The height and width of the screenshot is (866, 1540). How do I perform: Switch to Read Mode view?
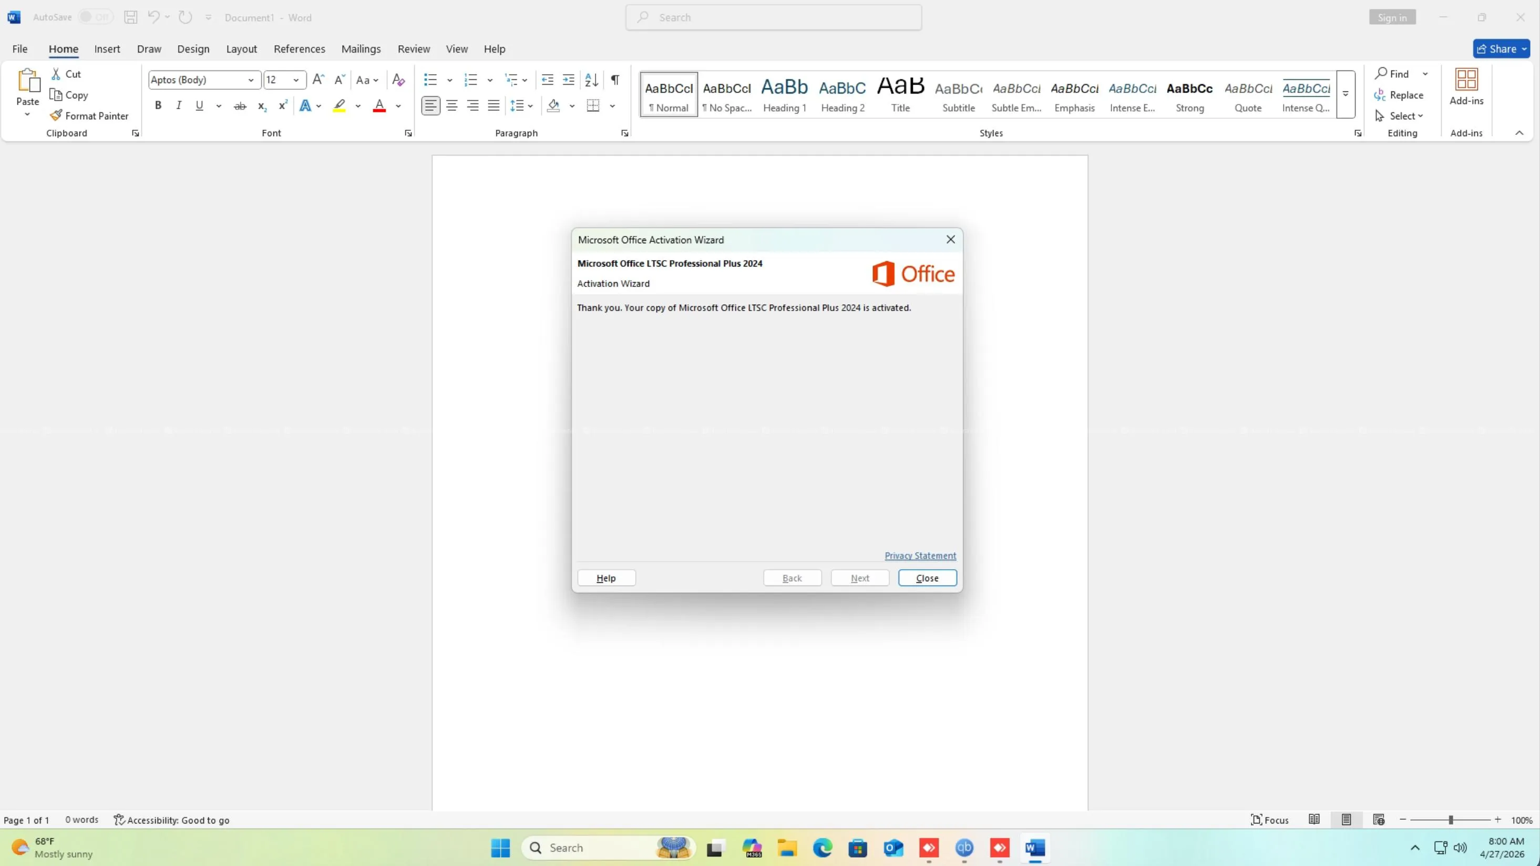coord(1314,820)
